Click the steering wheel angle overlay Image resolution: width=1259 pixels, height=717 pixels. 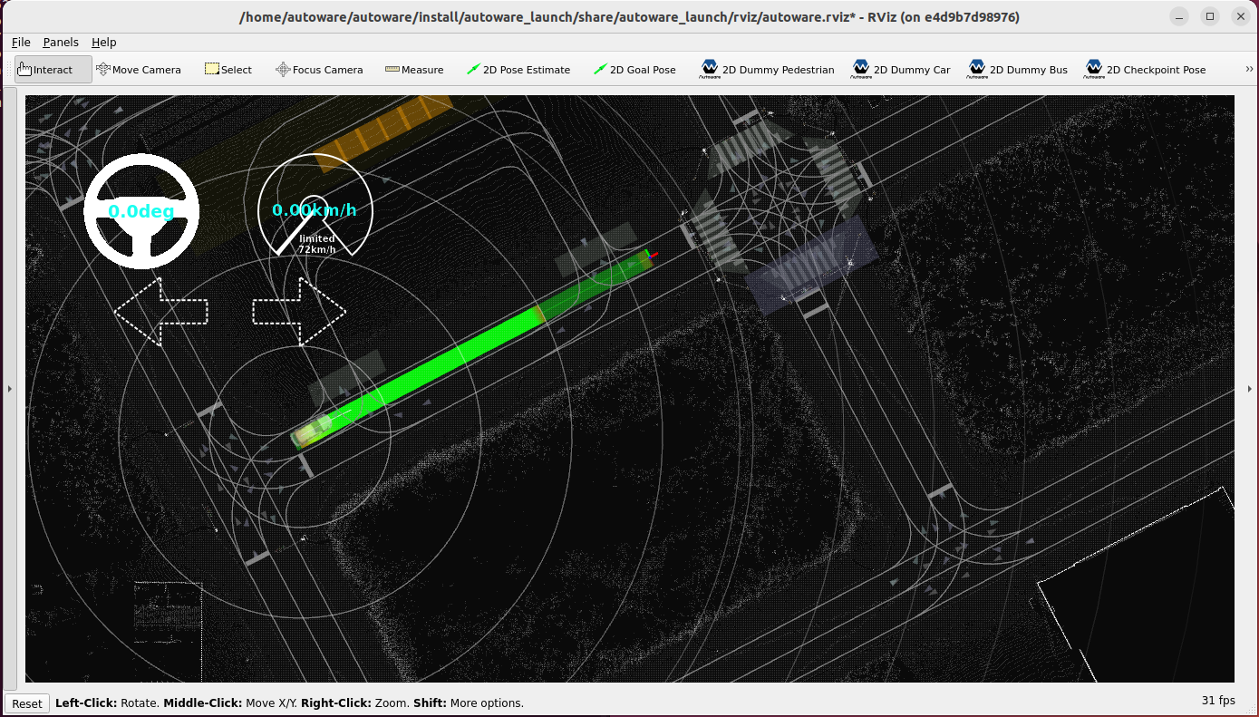(141, 210)
